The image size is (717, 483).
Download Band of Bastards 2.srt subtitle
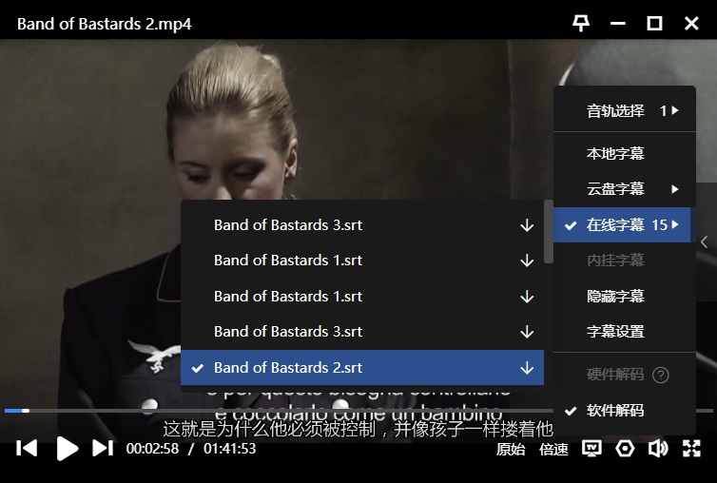tap(527, 368)
